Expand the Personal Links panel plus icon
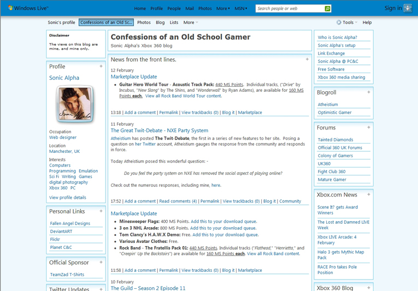The height and width of the screenshot is (291, 418). 101,211
